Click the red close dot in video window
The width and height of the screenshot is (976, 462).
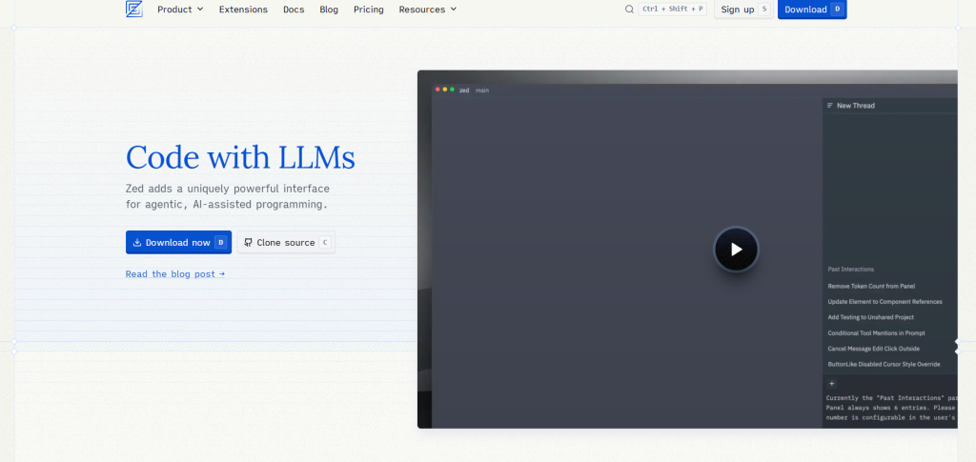[437, 90]
